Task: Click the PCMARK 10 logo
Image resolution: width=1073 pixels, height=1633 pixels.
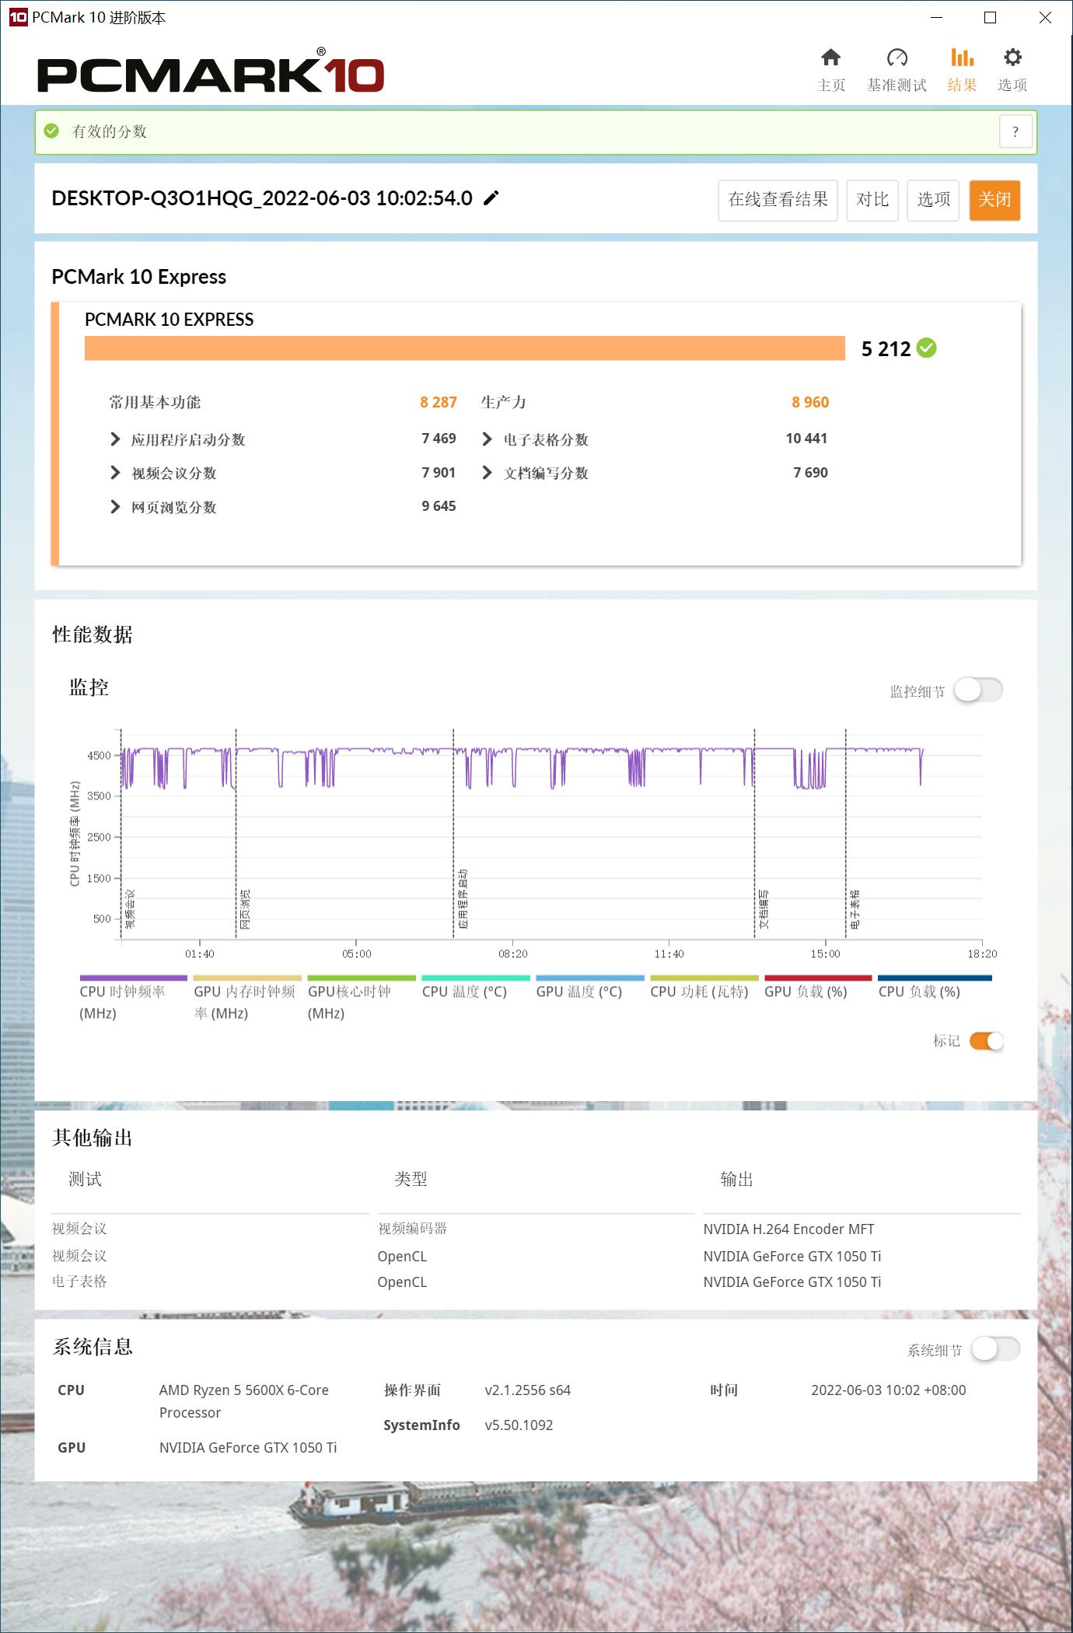Action: click(x=211, y=72)
